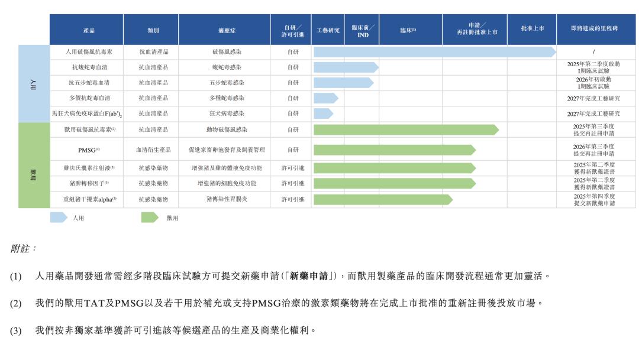Click the blue 人用 legend arrow icon

[59, 218]
